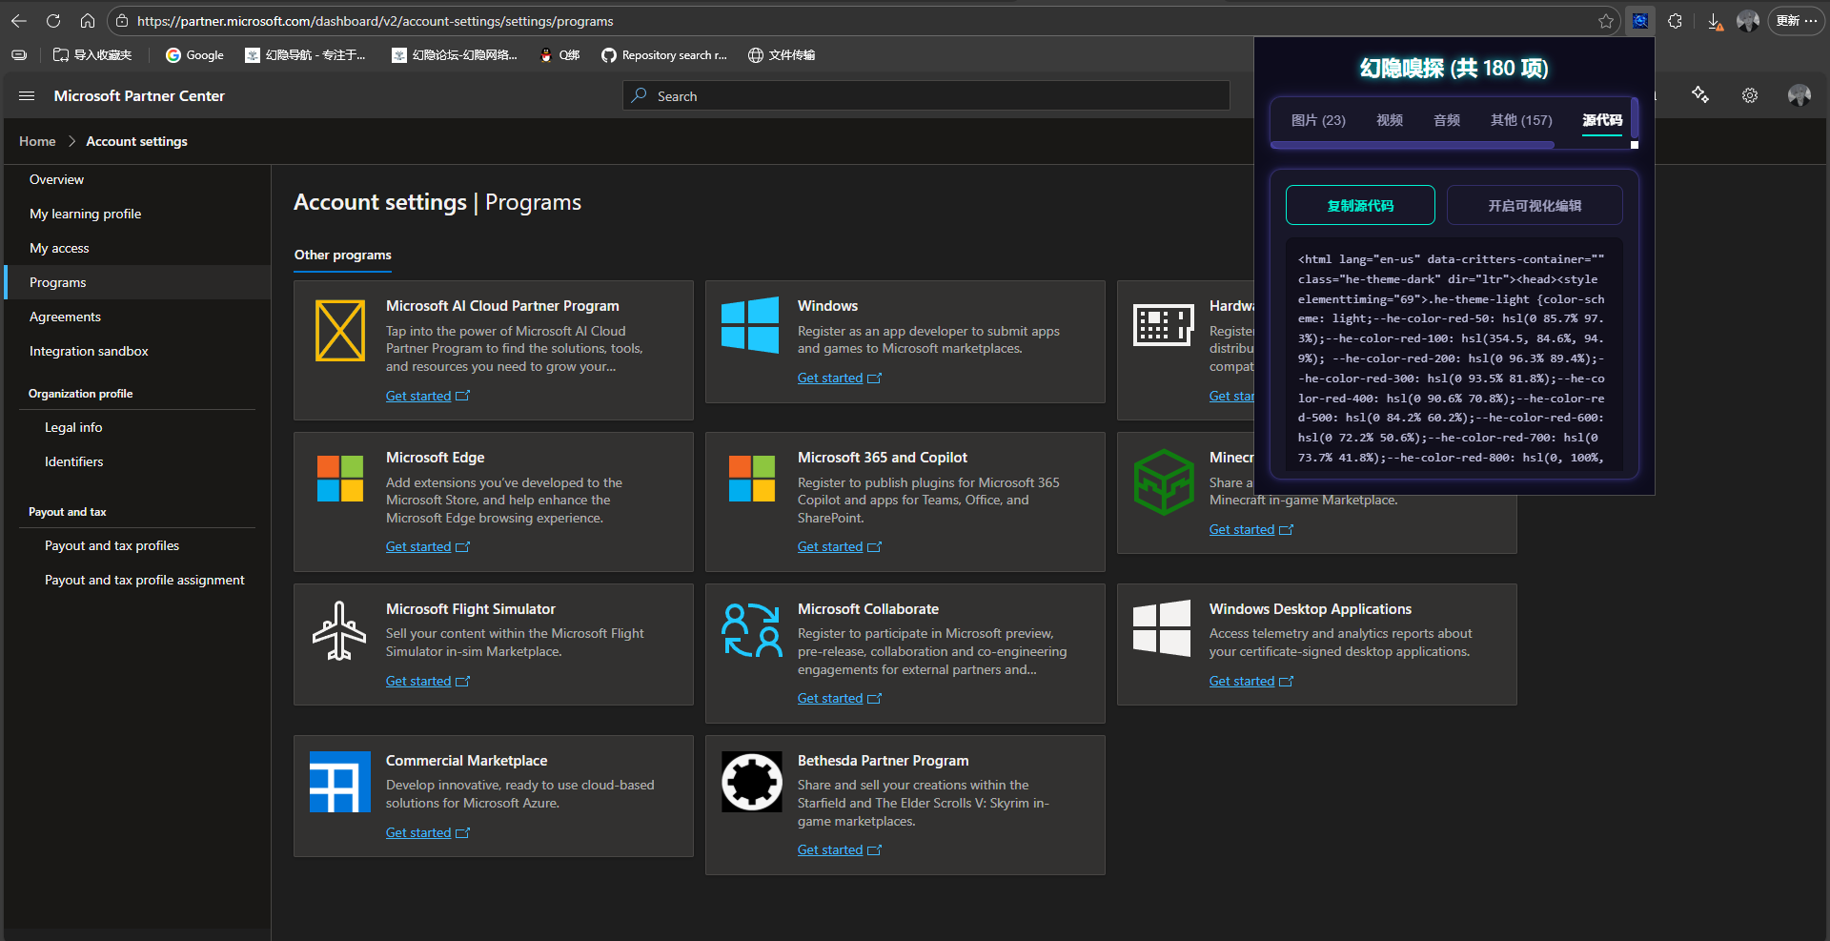Switch to the 音频 tab
The width and height of the screenshot is (1830, 941).
[1447, 120]
